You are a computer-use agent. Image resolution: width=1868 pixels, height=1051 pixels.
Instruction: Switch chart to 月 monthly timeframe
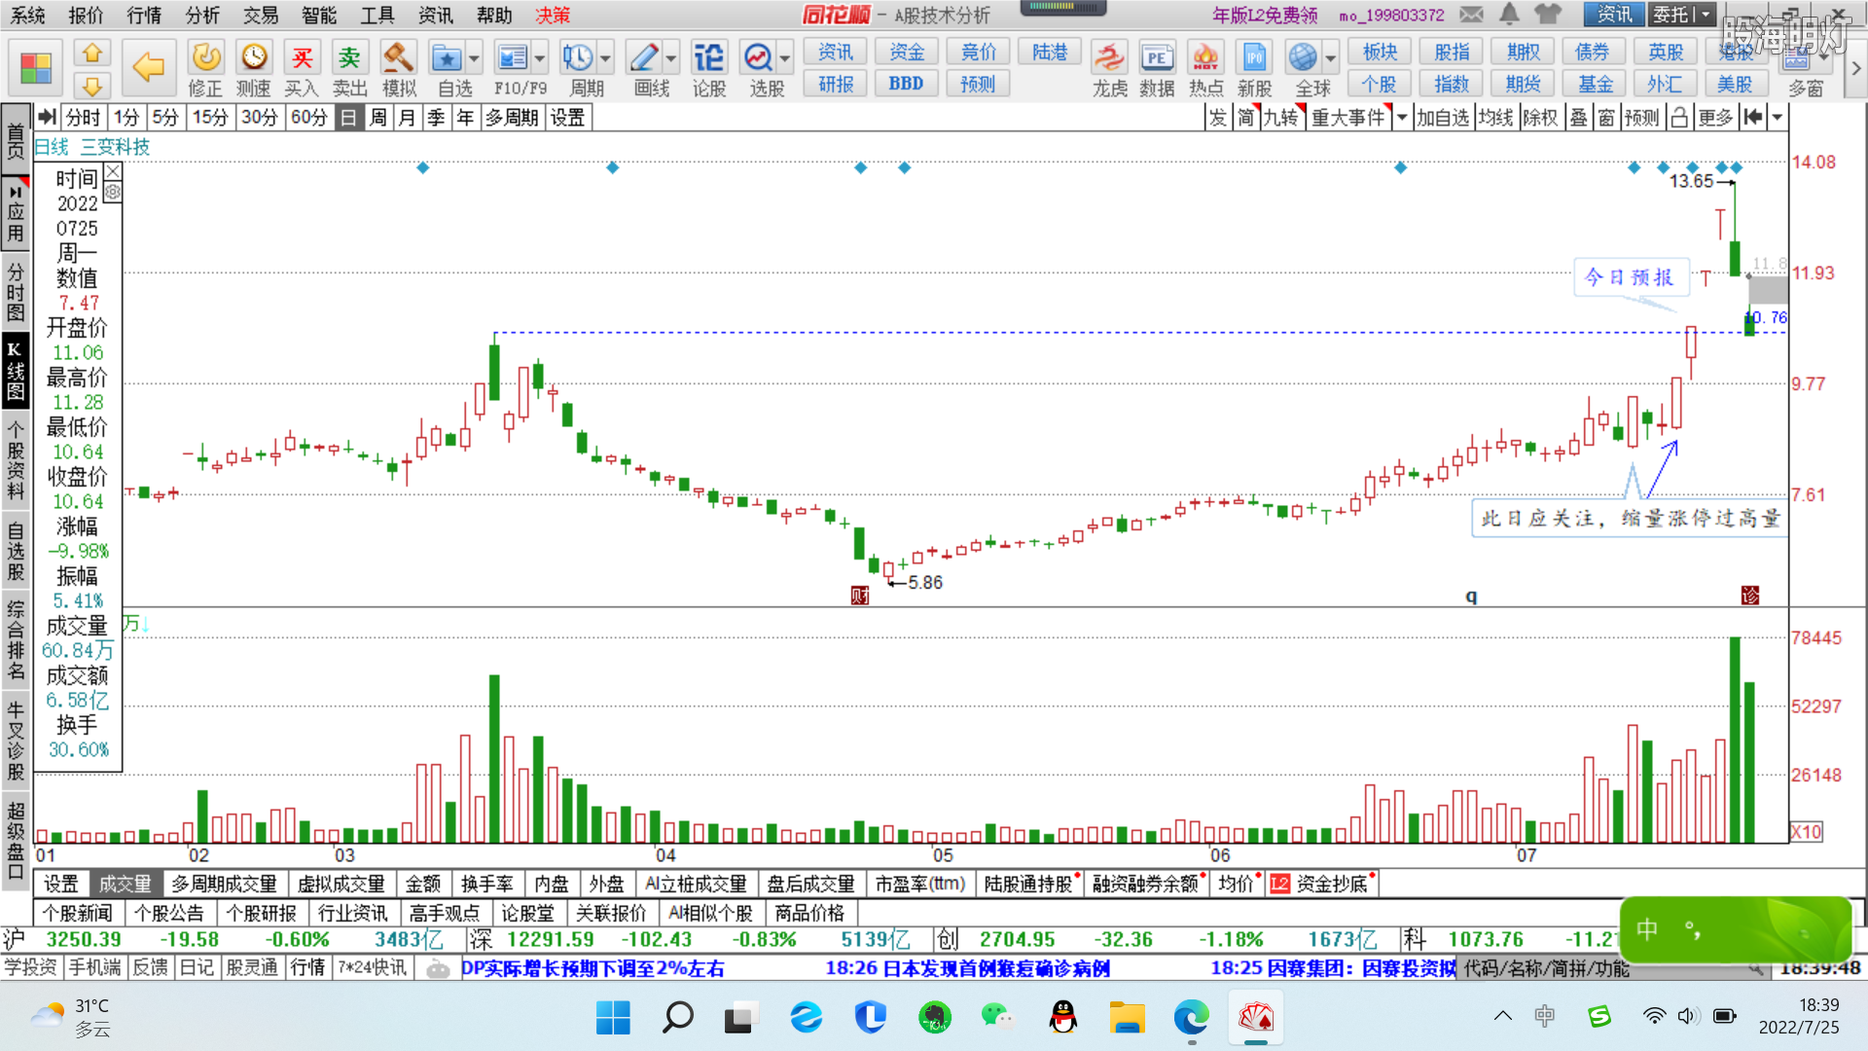(408, 118)
